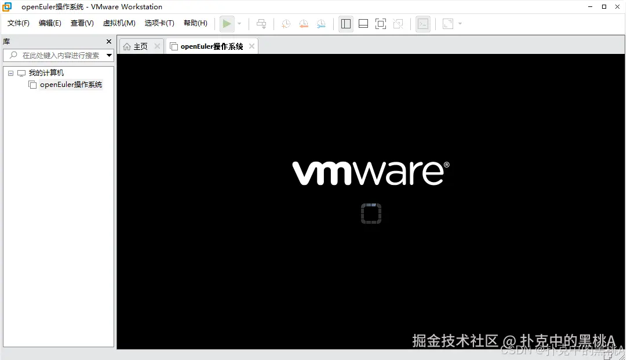The image size is (627, 360).
Task: Select openEuler操作系统 in the library tree
Action: [71, 84]
